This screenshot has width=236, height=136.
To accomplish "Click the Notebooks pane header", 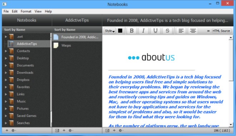I will pos(27,20).
